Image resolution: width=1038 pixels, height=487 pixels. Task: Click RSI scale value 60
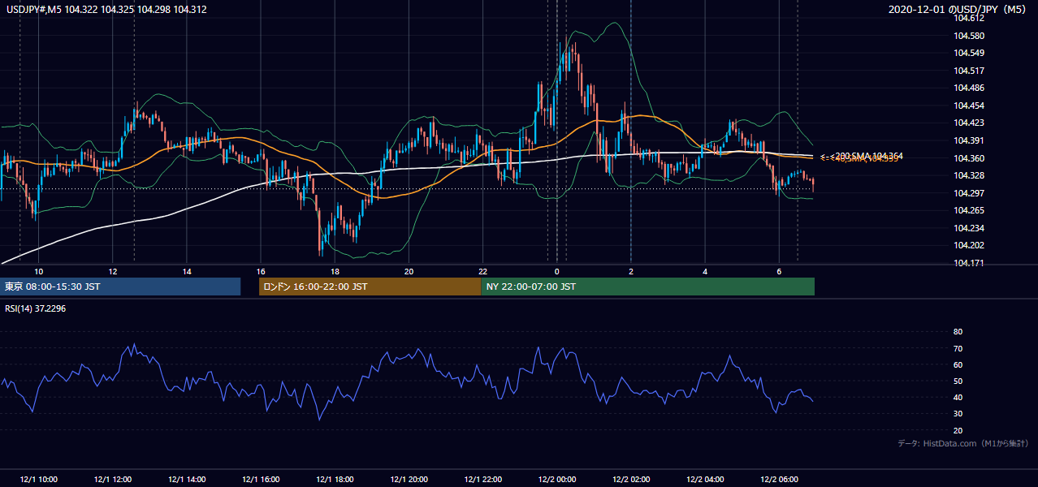click(x=958, y=364)
